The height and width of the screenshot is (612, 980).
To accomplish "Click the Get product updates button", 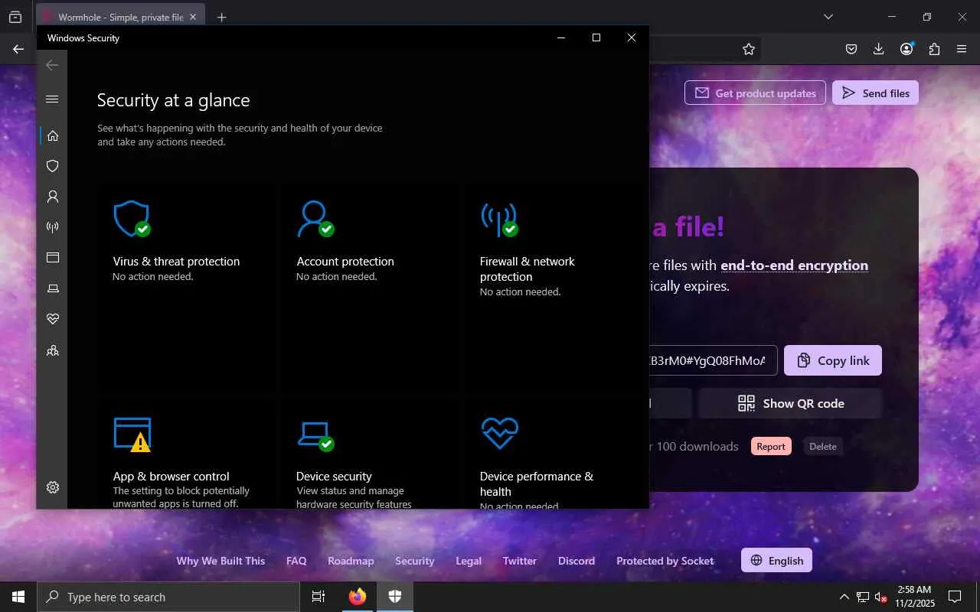I will [755, 93].
